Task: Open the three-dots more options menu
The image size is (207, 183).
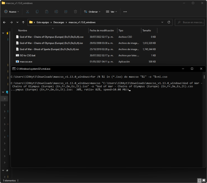Action: (125, 12)
